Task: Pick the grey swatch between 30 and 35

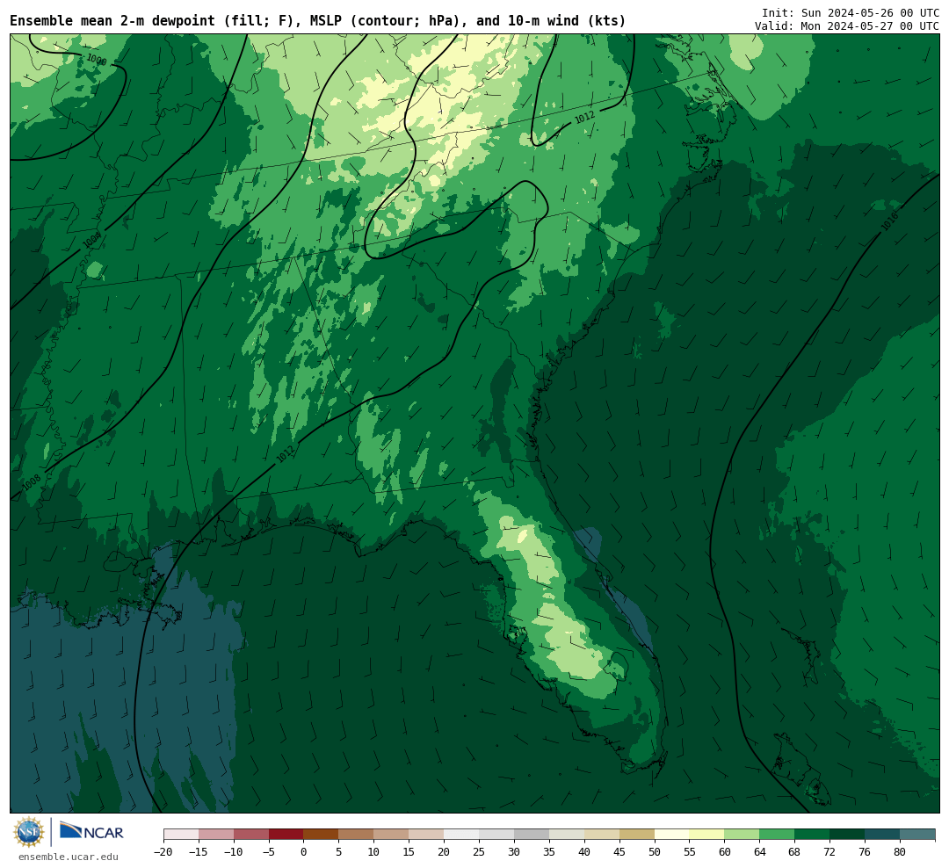Action: [x=532, y=834]
